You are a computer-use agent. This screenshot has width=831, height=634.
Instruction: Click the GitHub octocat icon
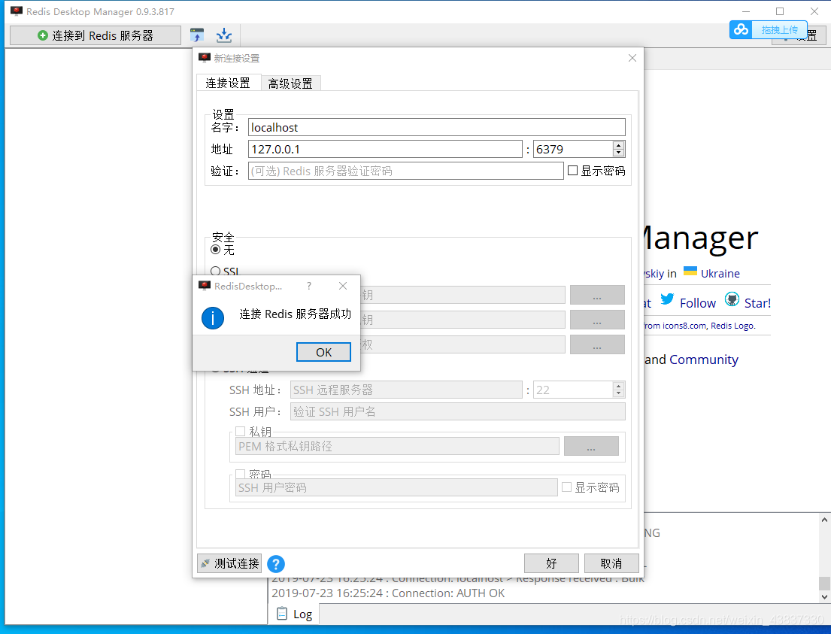point(732,299)
